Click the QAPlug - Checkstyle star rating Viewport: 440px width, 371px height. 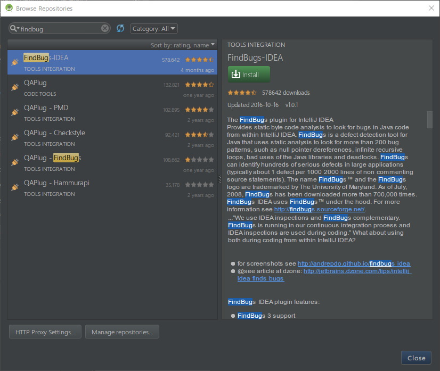(x=200, y=135)
